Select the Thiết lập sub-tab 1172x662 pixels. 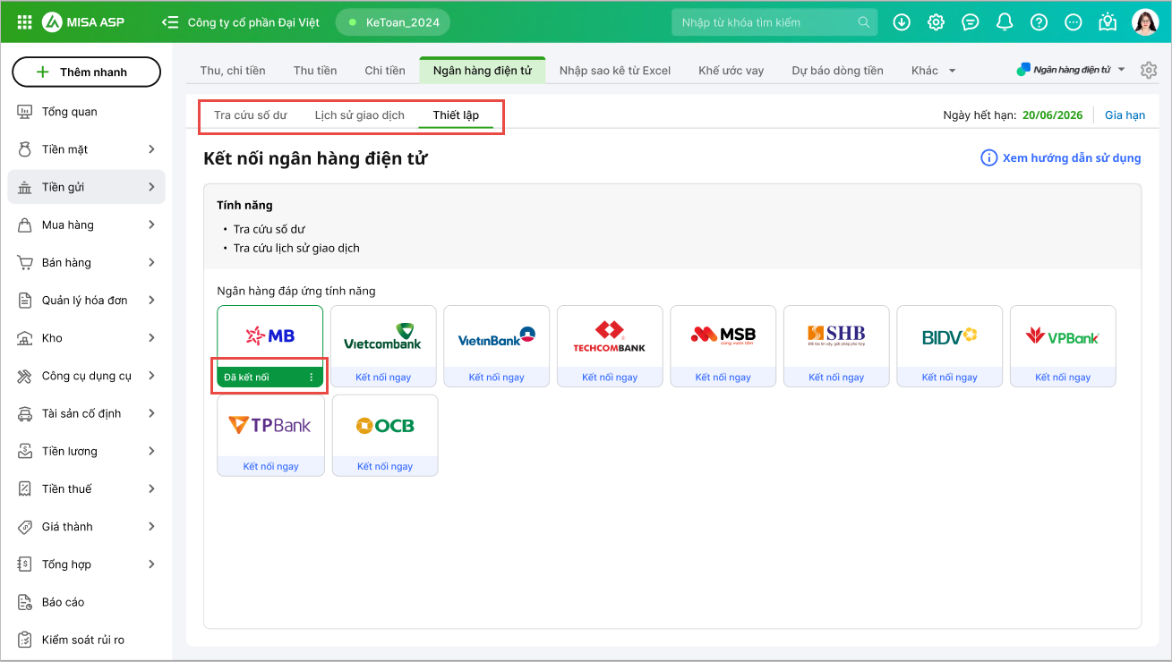456,115
